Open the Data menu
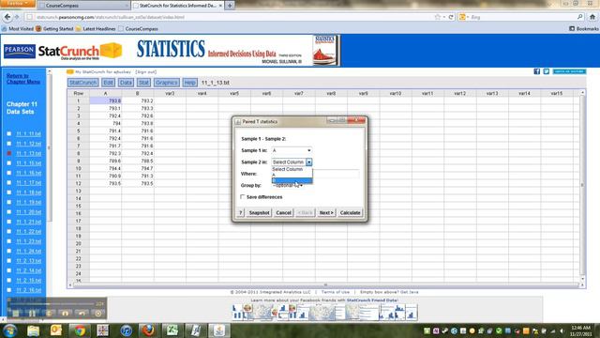Screen dimensions: 600x338 [126, 83]
